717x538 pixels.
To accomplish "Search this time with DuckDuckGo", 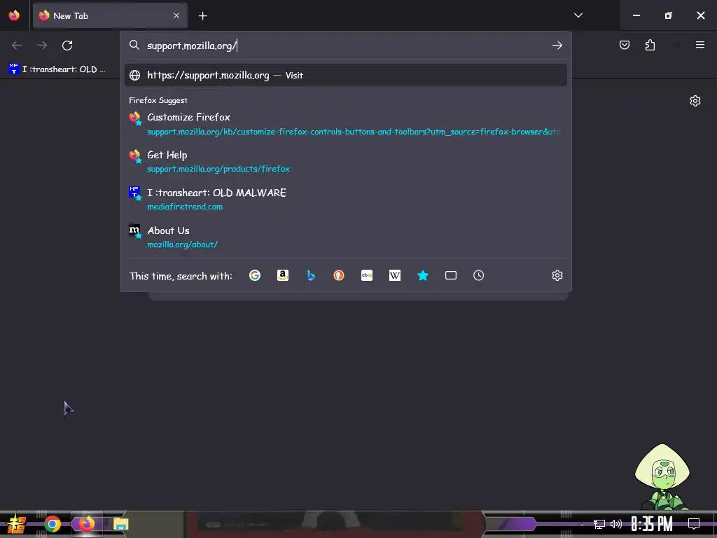I will point(339,275).
